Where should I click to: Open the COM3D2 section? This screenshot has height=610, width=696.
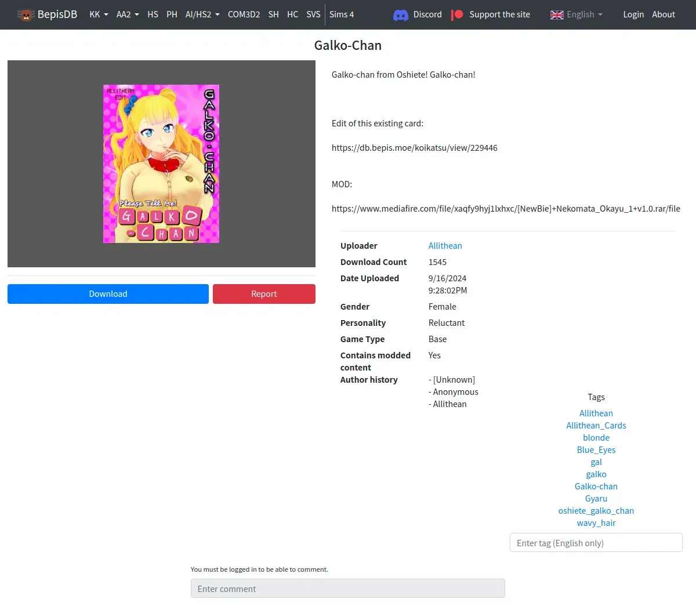point(244,14)
